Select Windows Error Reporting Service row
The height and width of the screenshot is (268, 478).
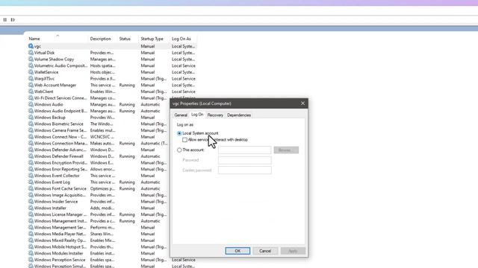click(99, 169)
